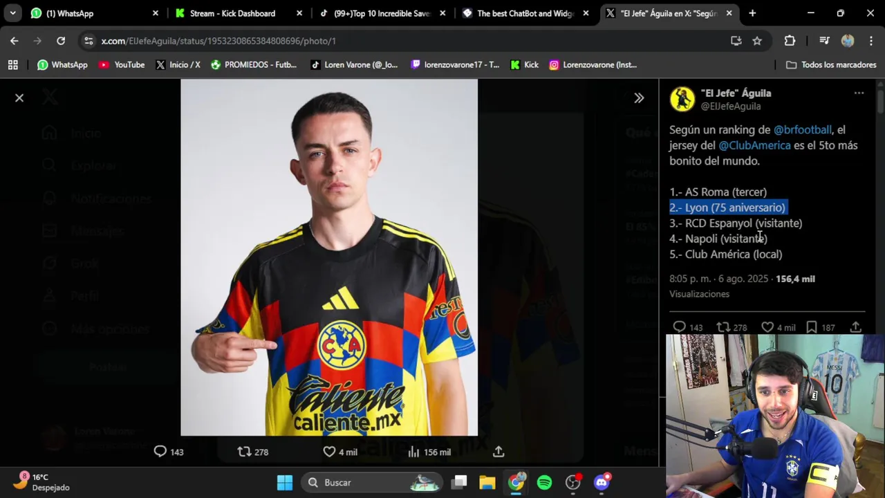The width and height of the screenshot is (885, 498).
Task: Open media controls icon in Chrome toolbar
Action: 824,41
